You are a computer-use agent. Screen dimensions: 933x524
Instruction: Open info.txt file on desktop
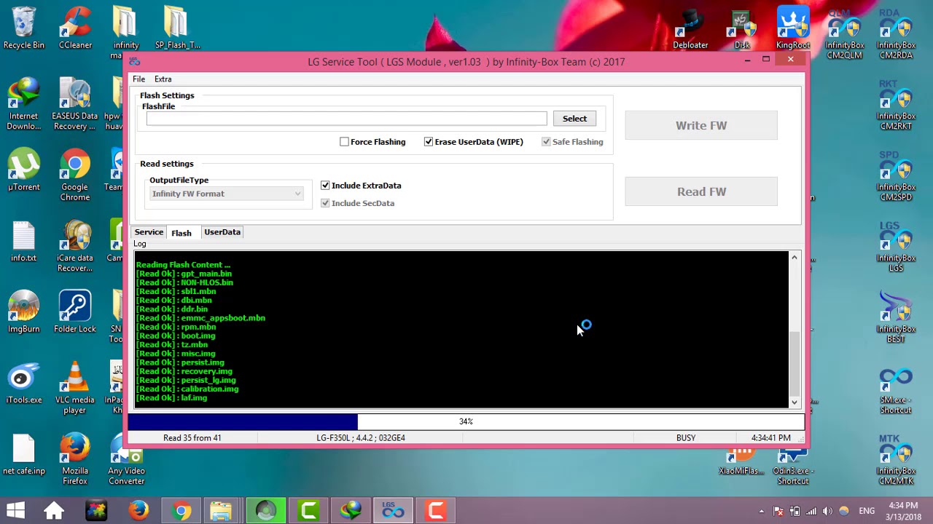coord(23,242)
